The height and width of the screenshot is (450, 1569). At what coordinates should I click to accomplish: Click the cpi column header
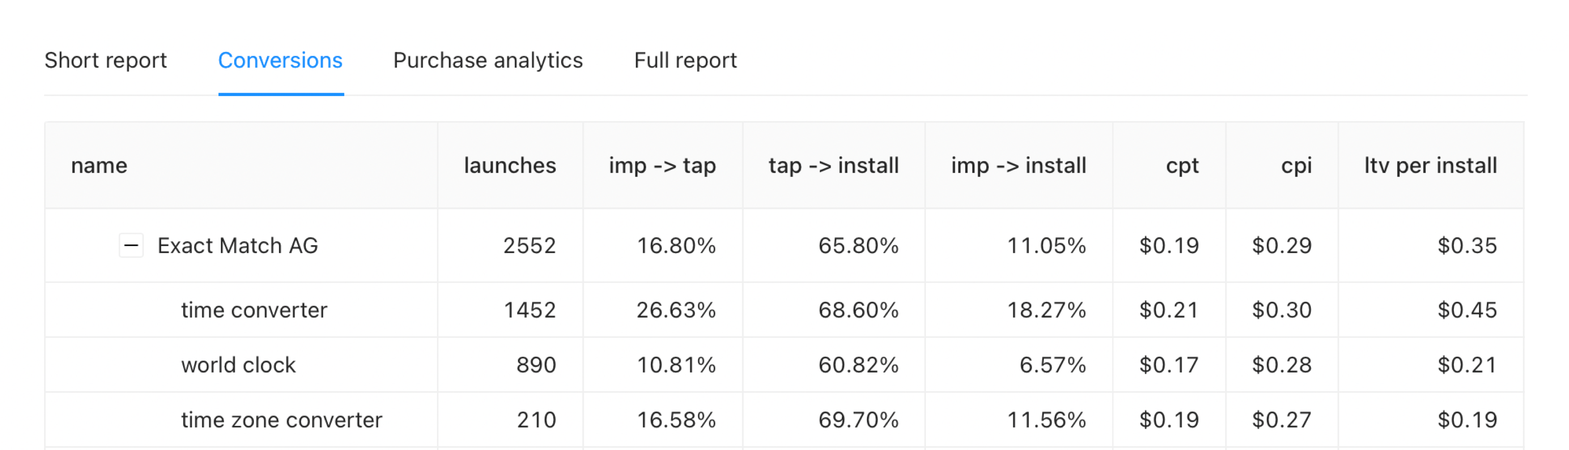point(1296,165)
